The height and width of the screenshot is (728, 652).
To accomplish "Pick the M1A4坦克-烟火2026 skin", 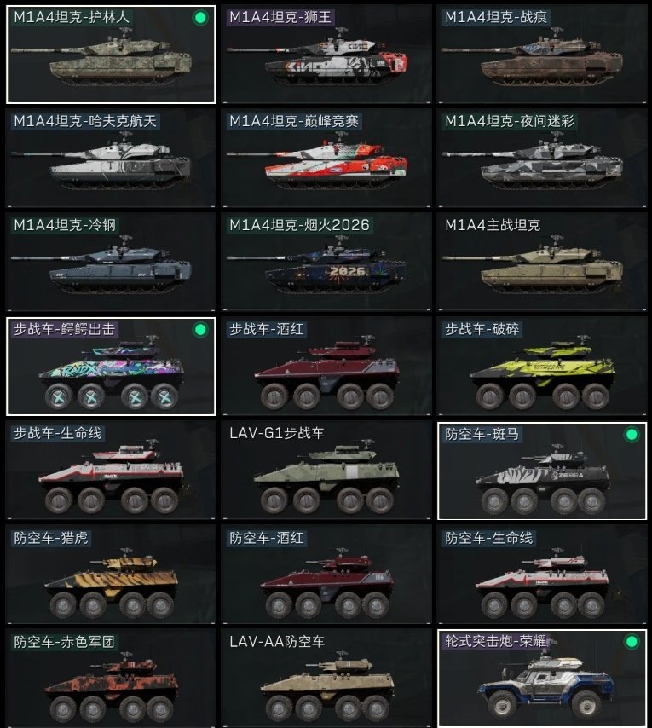I will coord(326,263).
